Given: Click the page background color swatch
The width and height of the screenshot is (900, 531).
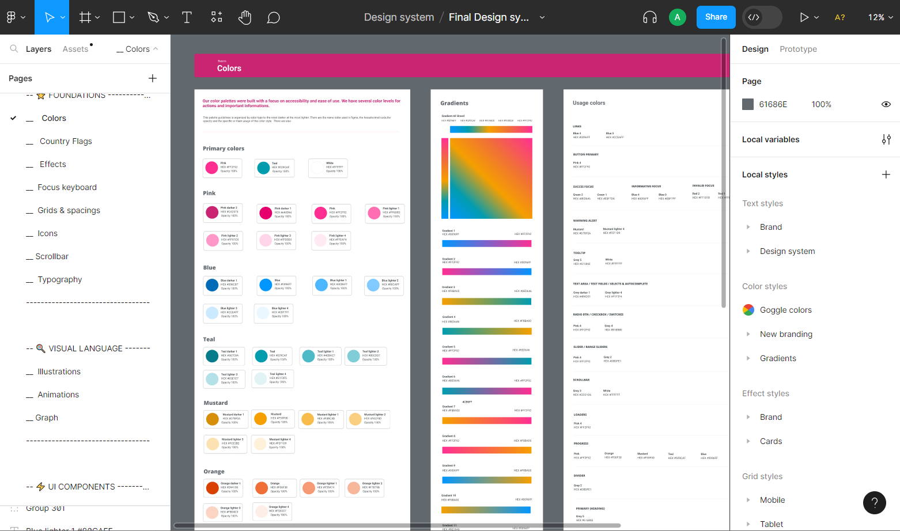Looking at the screenshot, I should pyautogui.click(x=748, y=104).
